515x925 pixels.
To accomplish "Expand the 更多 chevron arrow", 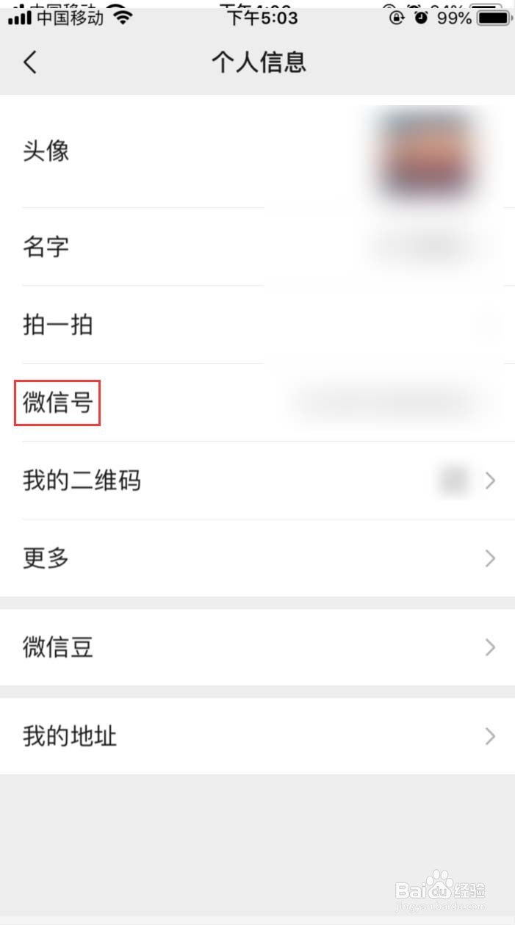I will coord(491,559).
